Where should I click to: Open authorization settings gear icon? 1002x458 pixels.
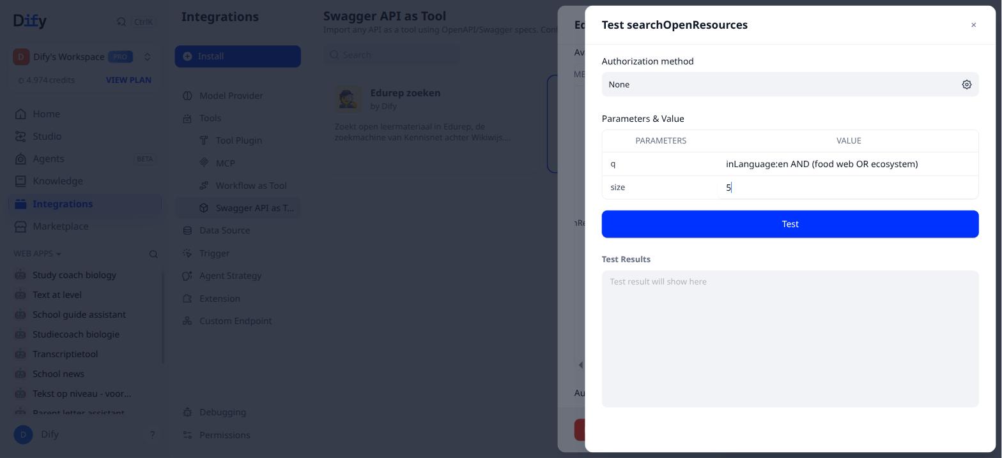tap(966, 84)
